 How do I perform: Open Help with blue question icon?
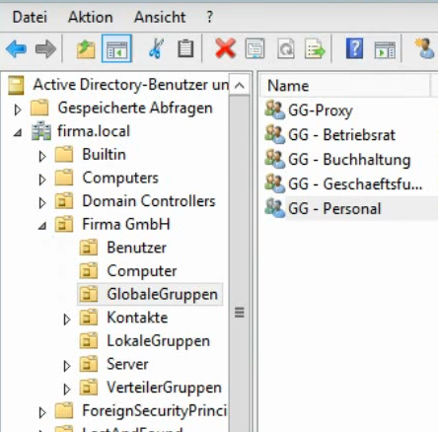click(x=354, y=48)
